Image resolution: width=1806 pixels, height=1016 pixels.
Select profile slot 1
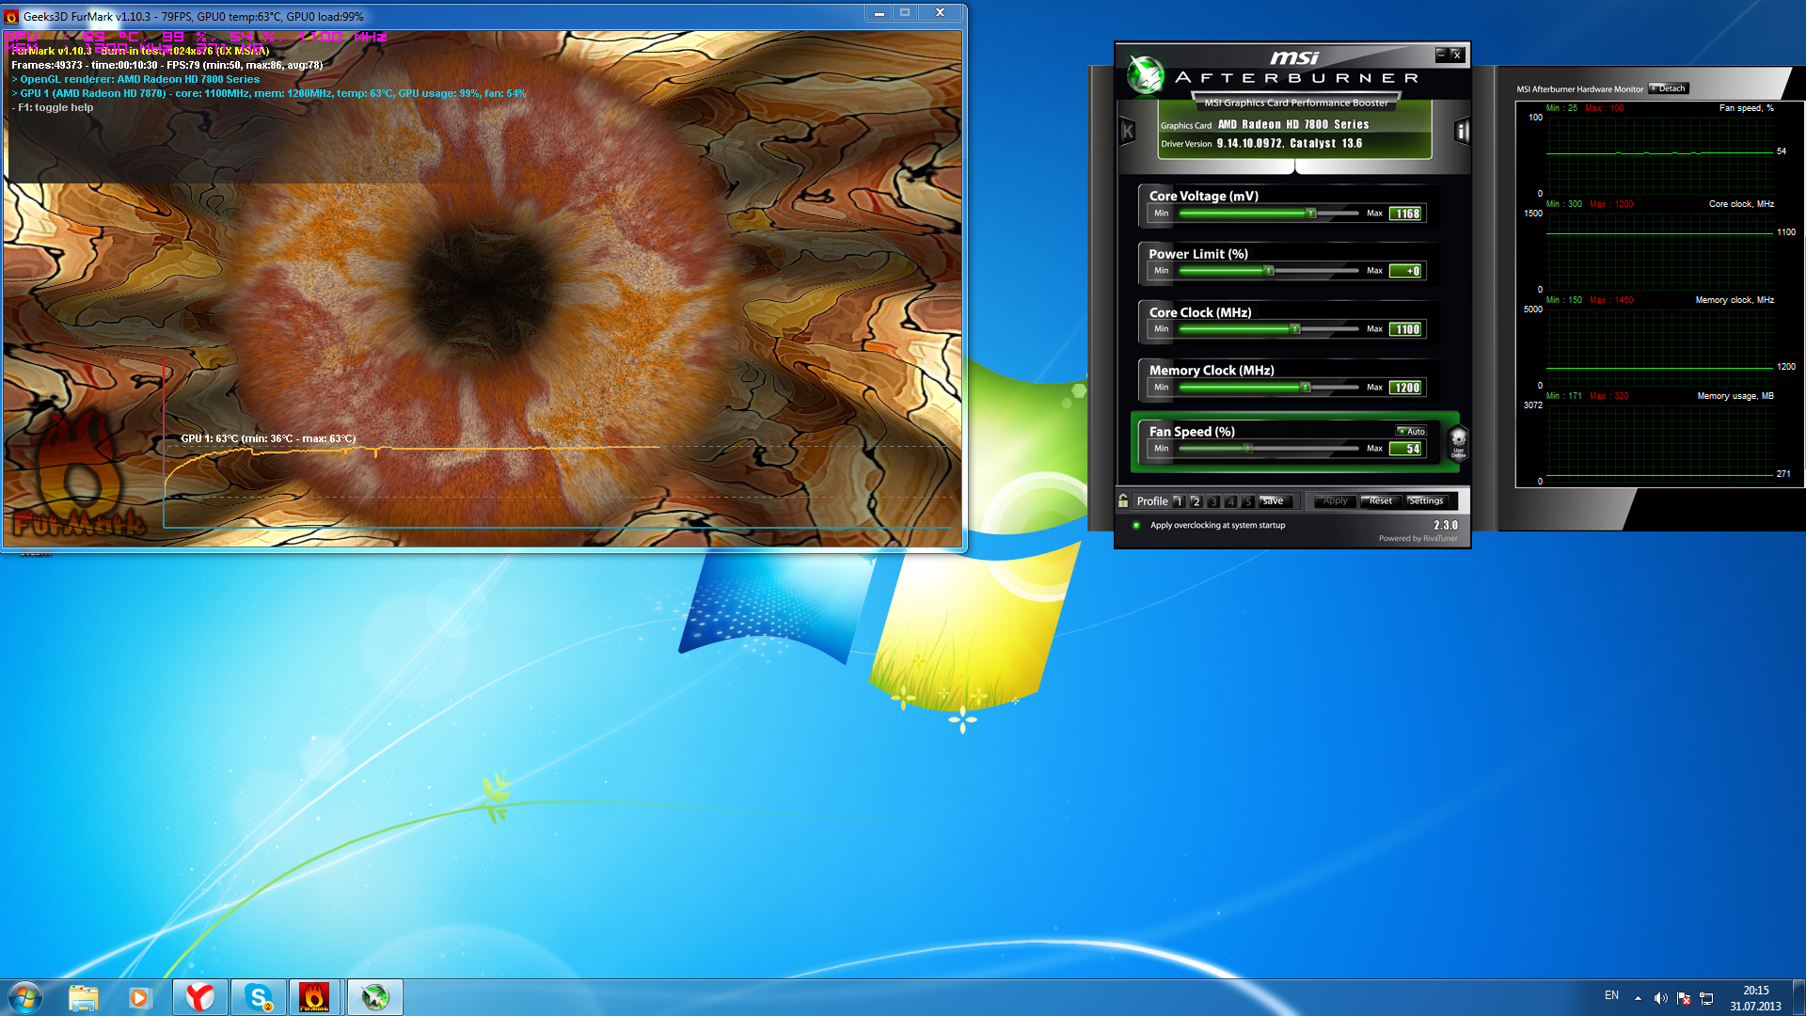[1179, 501]
